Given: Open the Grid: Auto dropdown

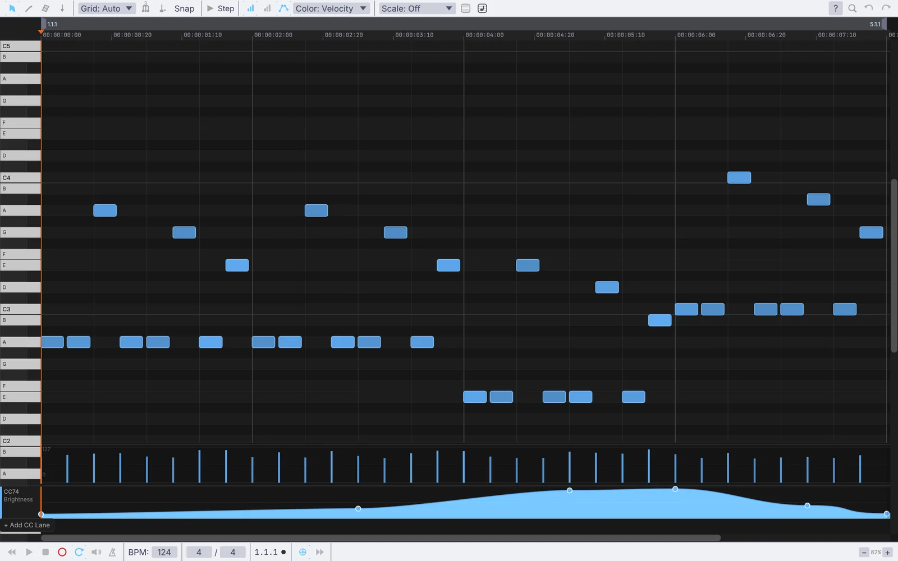Looking at the screenshot, I should click(106, 8).
